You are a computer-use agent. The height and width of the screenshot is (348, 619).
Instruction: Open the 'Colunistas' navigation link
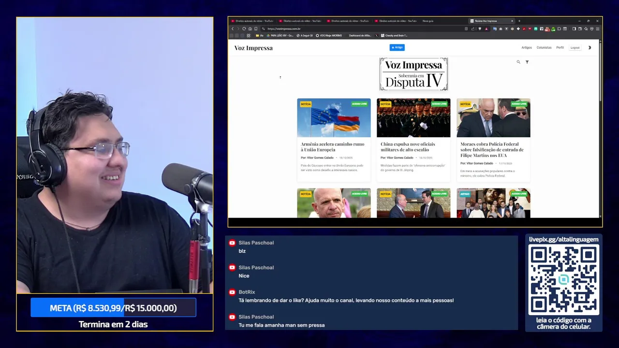[x=544, y=48]
